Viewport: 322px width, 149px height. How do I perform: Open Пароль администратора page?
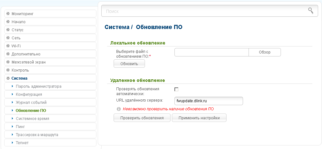point(38,86)
